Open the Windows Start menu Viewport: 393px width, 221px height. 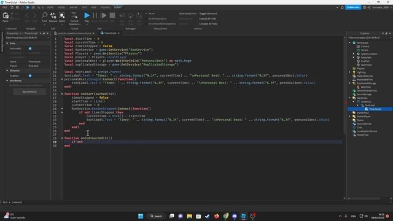[141, 216]
